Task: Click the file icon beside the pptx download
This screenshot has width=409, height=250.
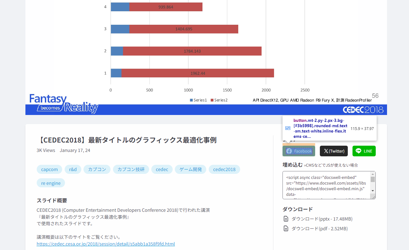Action: pyautogui.click(x=286, y=219)
